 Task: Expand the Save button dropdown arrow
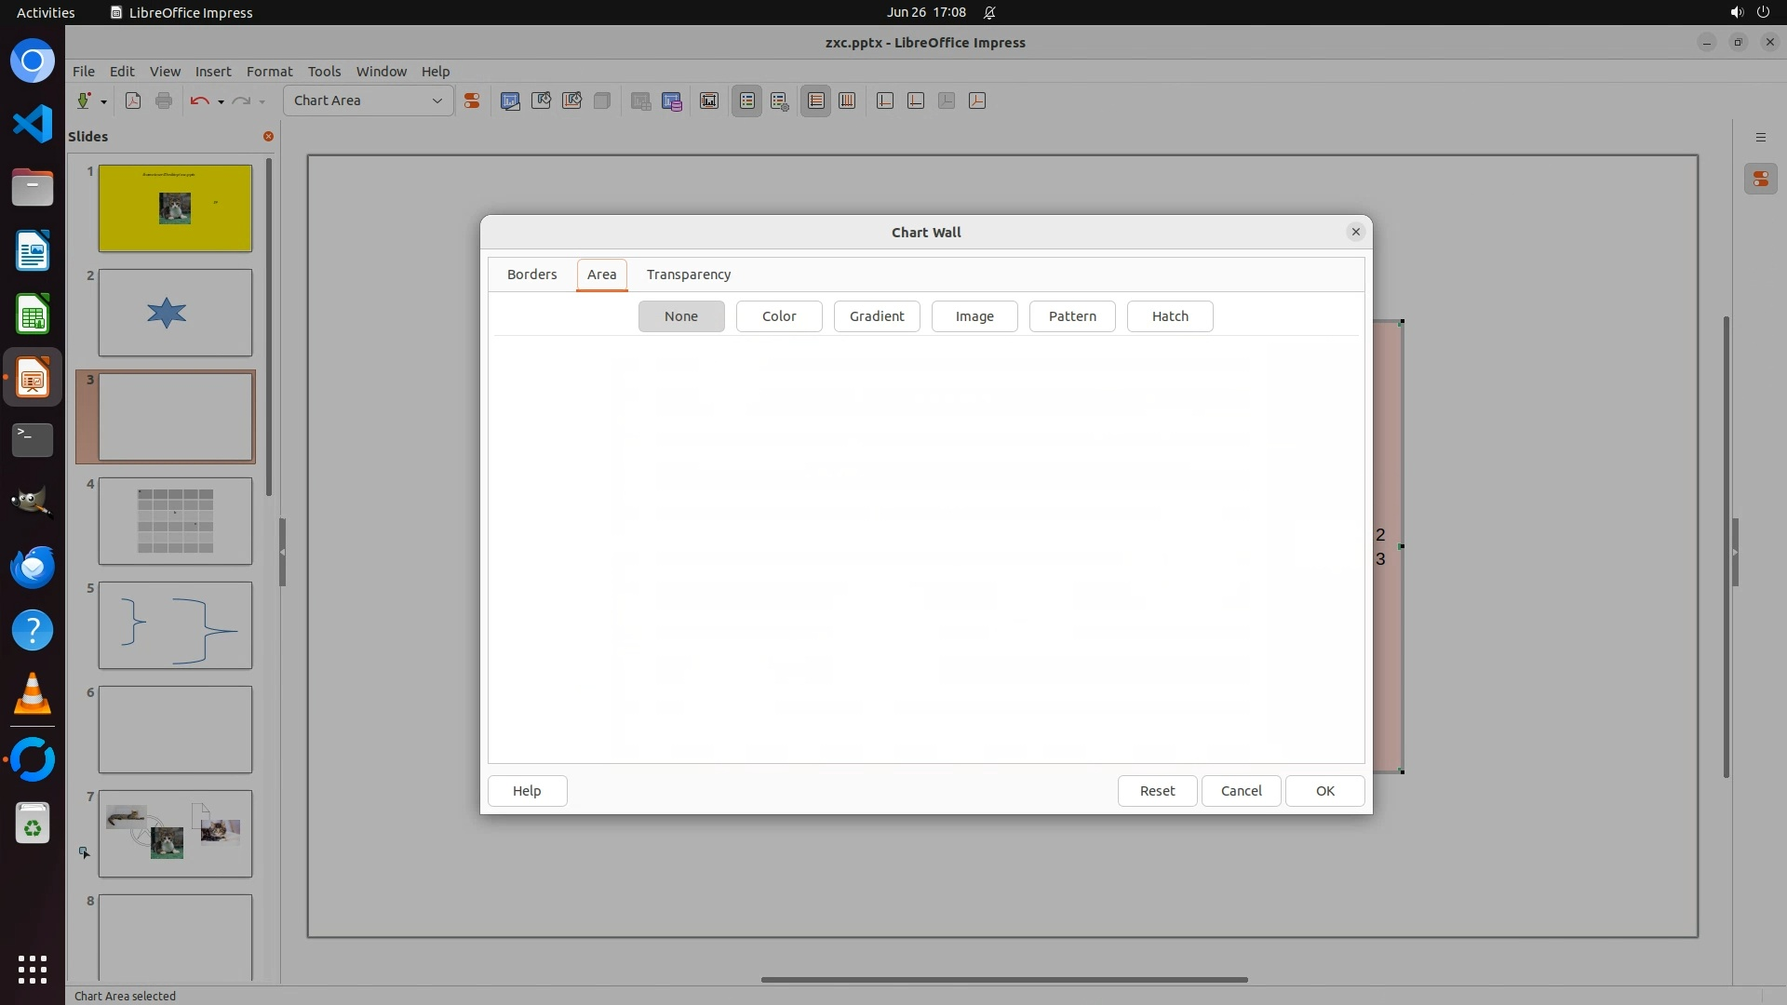tap(103, 102)
